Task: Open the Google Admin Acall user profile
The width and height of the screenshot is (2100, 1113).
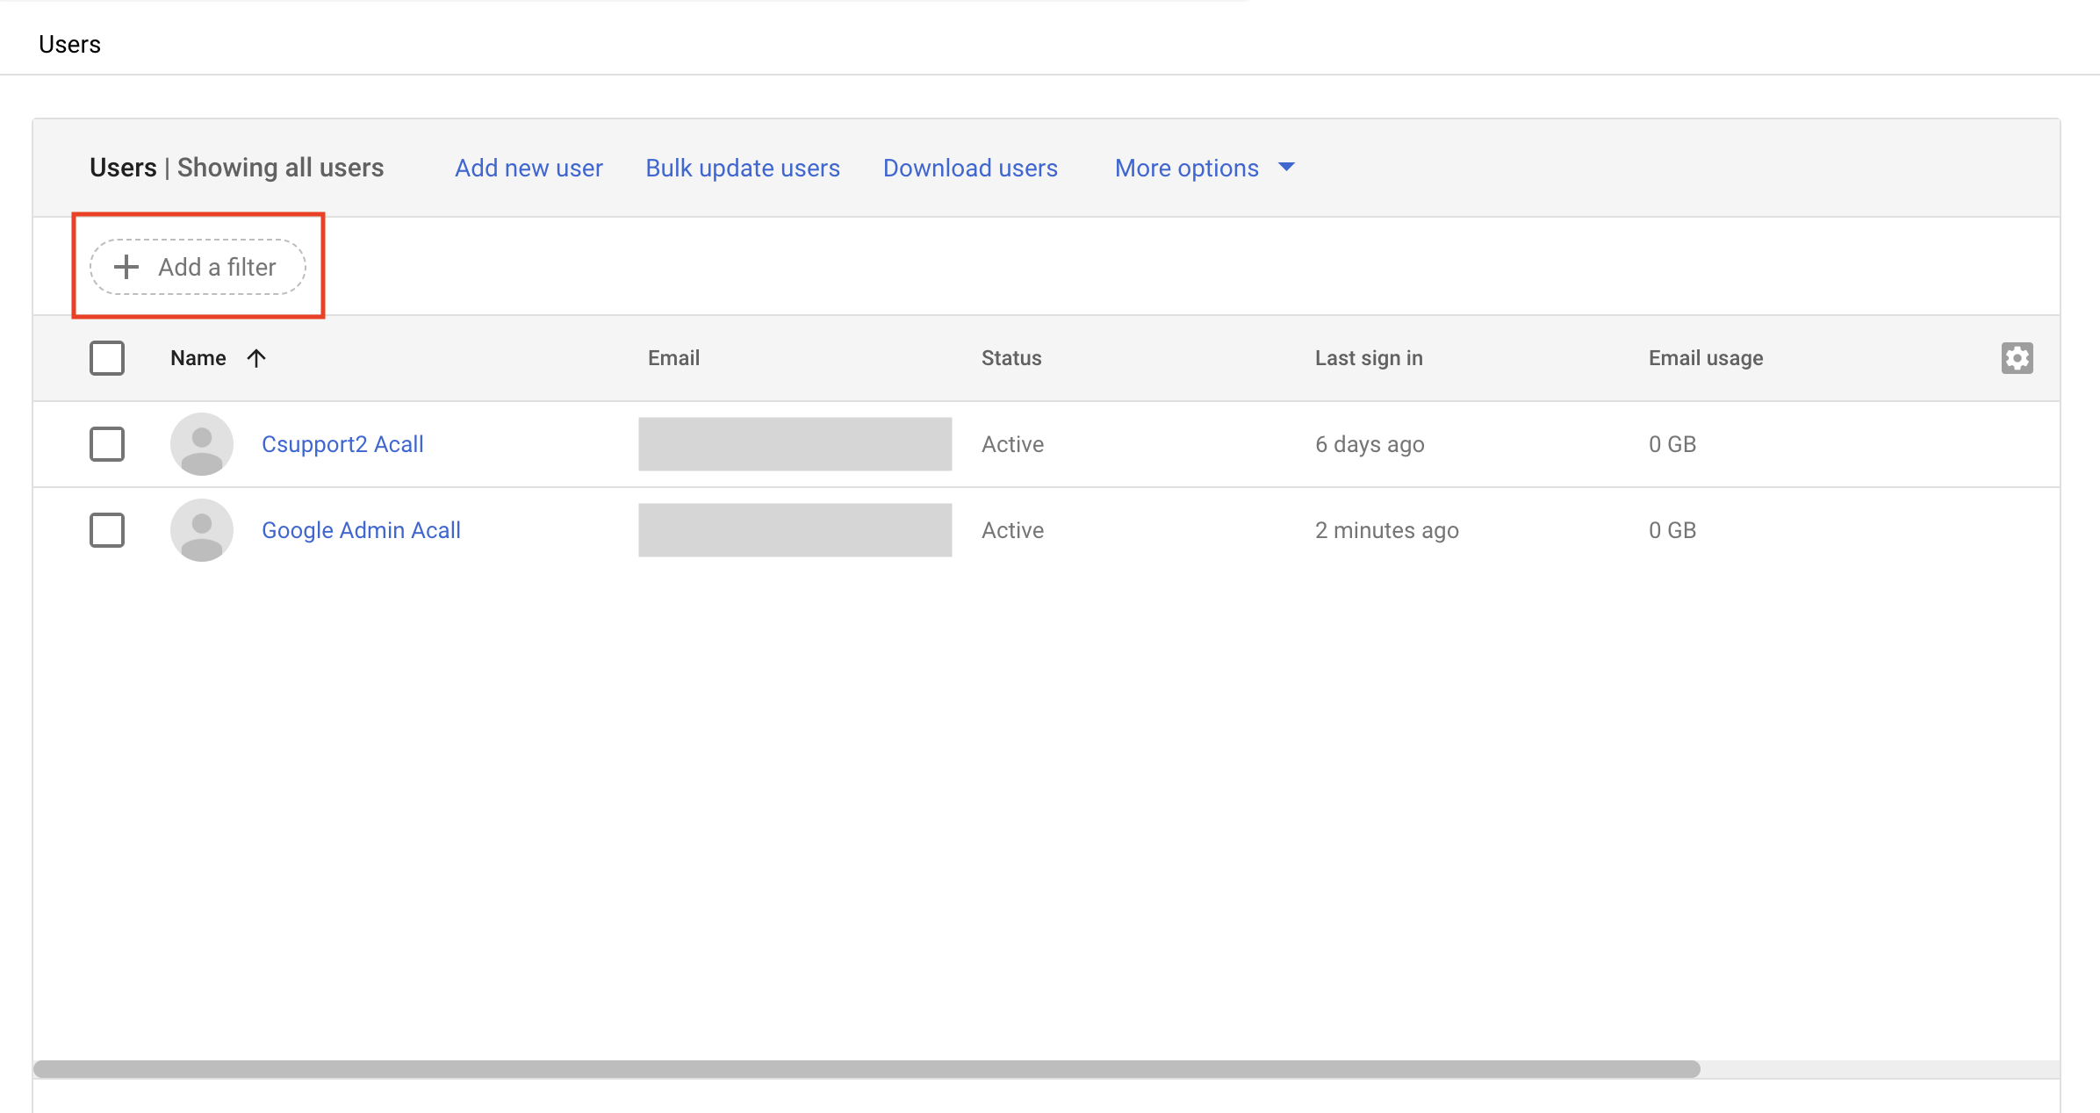Action: pos(361,530)
